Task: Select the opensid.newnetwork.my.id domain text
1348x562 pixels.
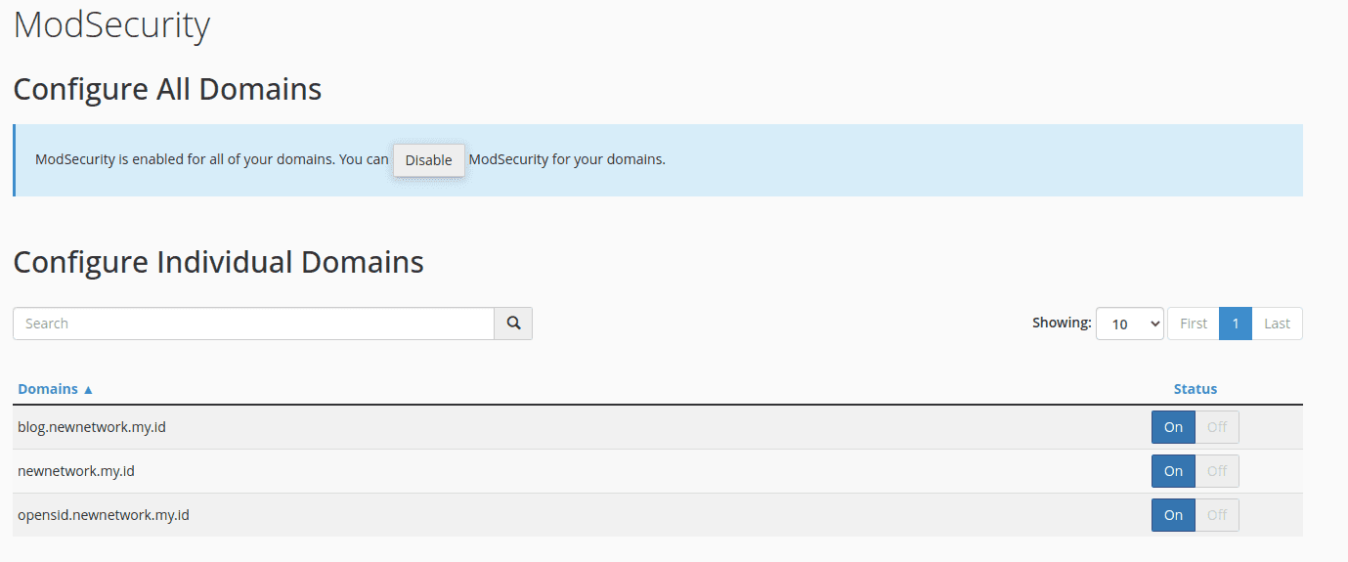Action: coord(104,515)
